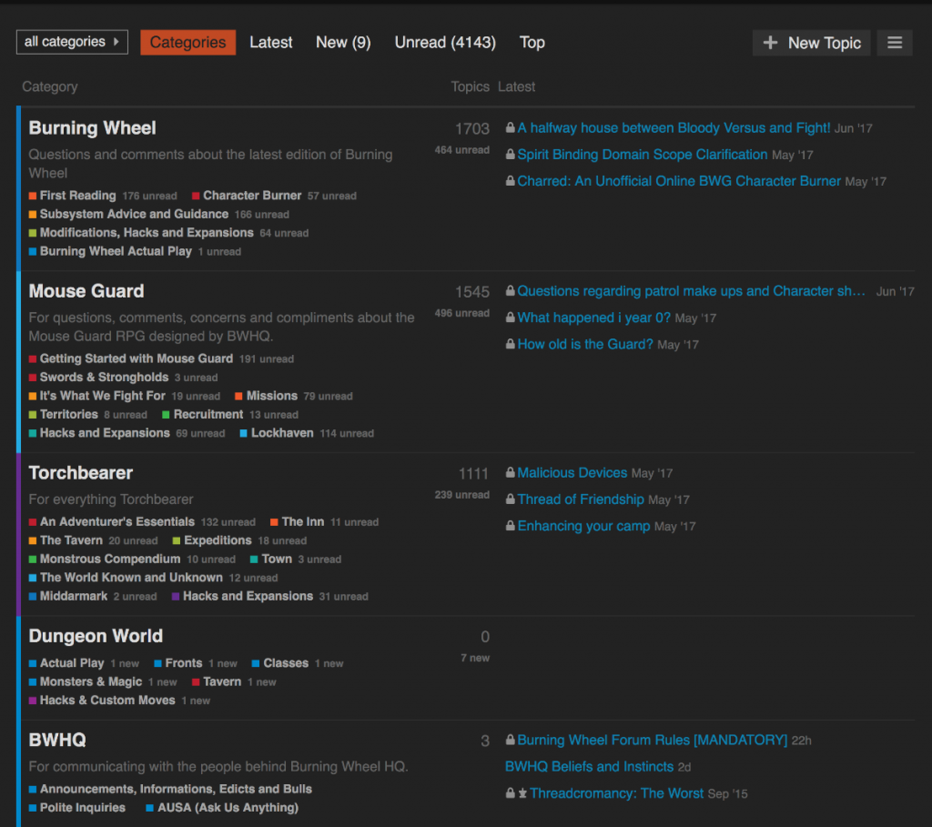The height and width of the screenshot is (827, 932).
Task: Switch to the Top tab
Action: [532, 42]
